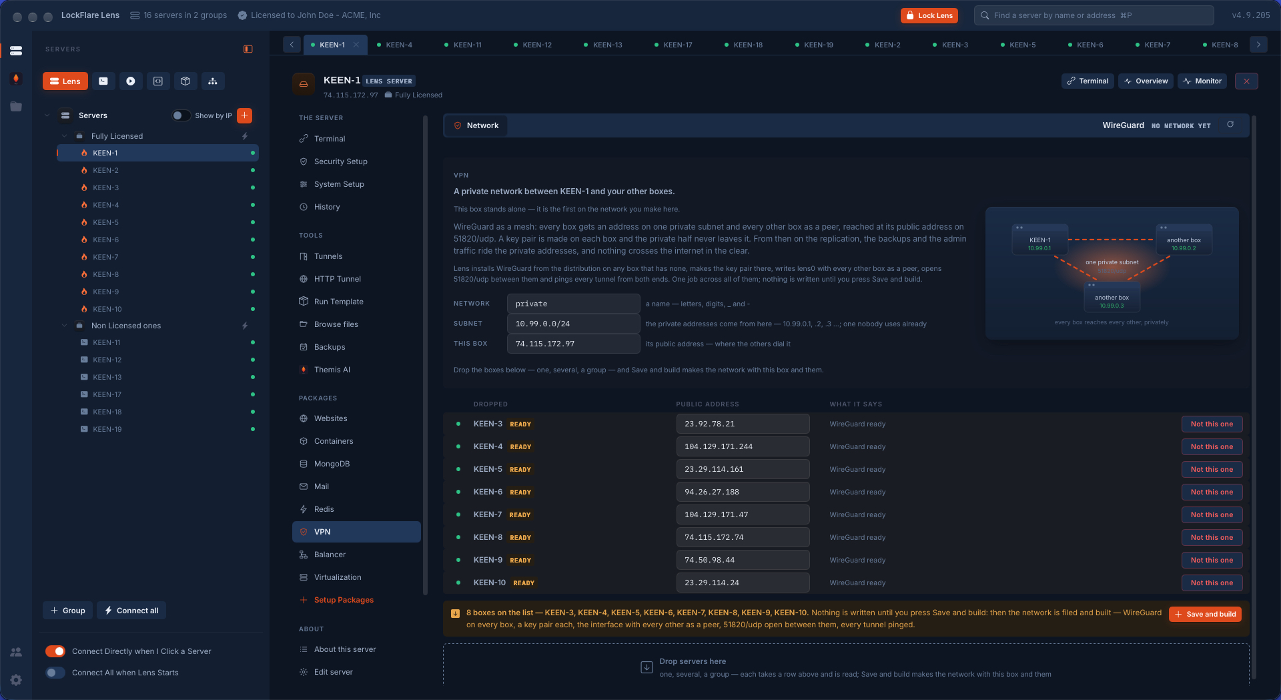Open the Terminal button in header
The width and height of the screenshot is (1281, 700).
point(1088,81)
